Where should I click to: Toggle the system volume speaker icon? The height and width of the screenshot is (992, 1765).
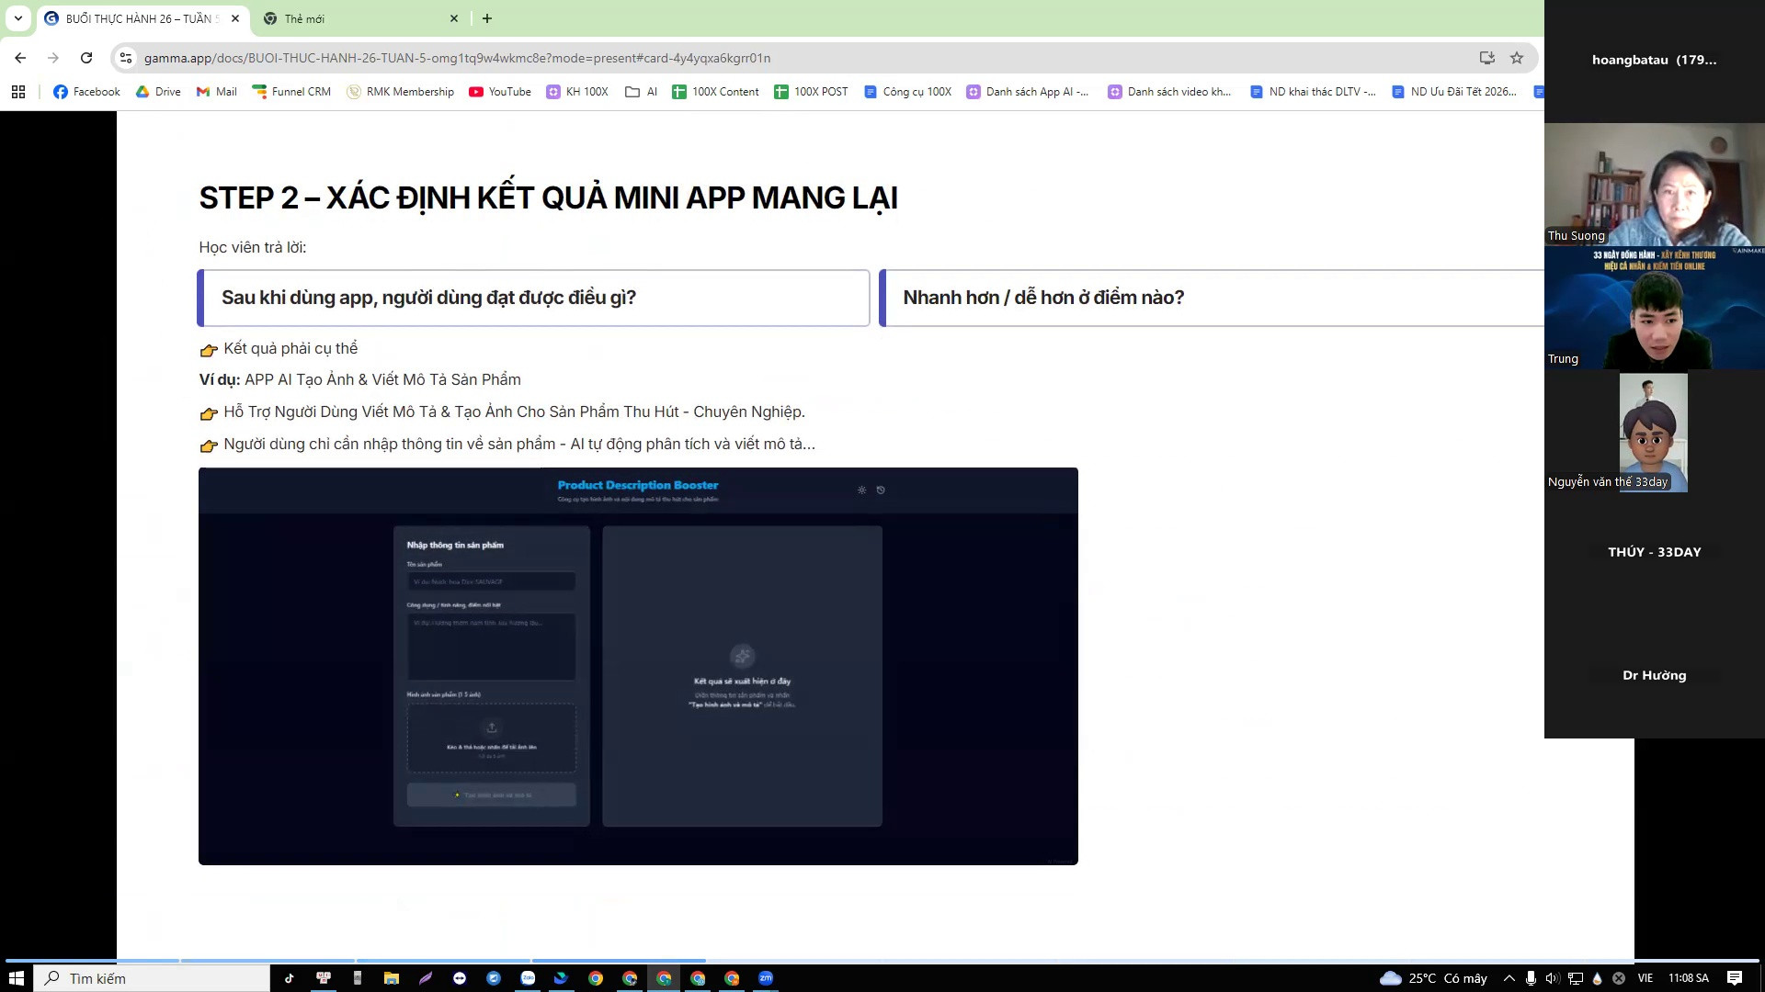[x=1552, y=978]
